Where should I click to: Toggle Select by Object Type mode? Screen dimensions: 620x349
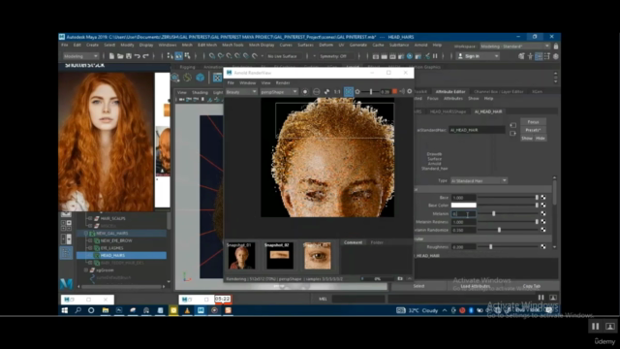tap(178, 56)
